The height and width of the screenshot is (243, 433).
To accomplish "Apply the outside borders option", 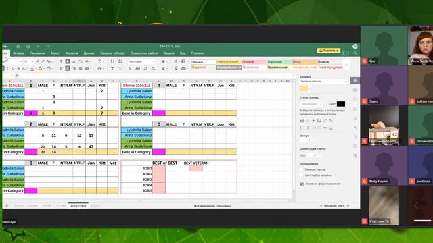I will (319, 121).
